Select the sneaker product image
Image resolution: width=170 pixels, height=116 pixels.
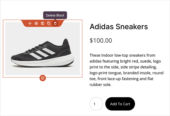(43, 48)
